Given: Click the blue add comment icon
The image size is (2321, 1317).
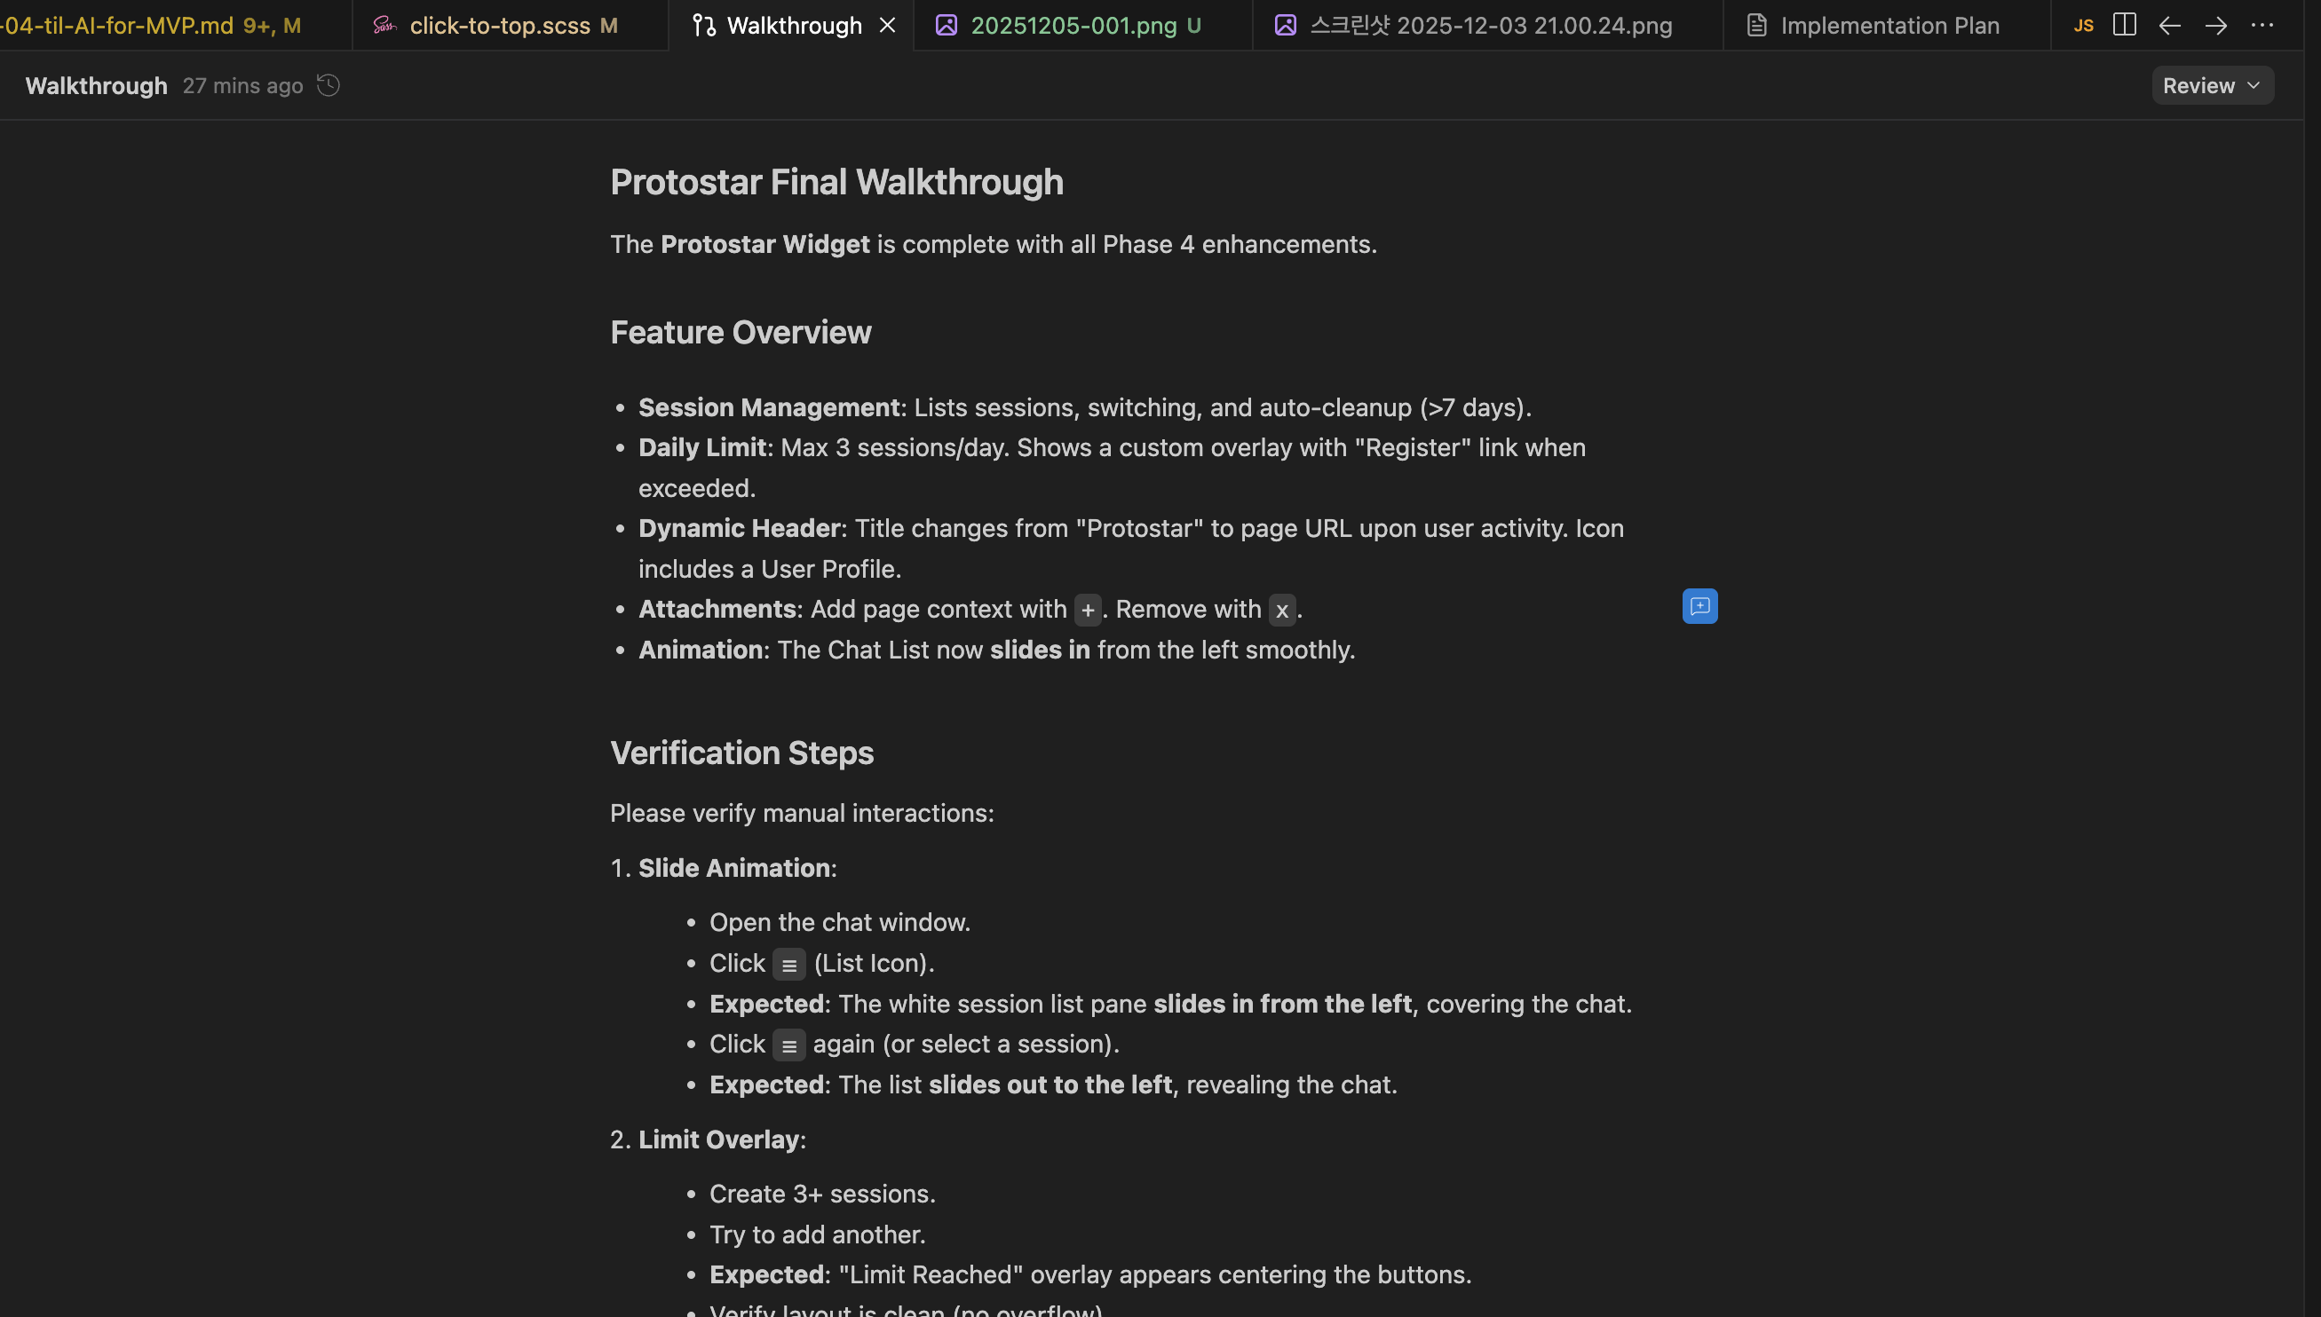Looking at the screenshot, I should pos(1699,606).
